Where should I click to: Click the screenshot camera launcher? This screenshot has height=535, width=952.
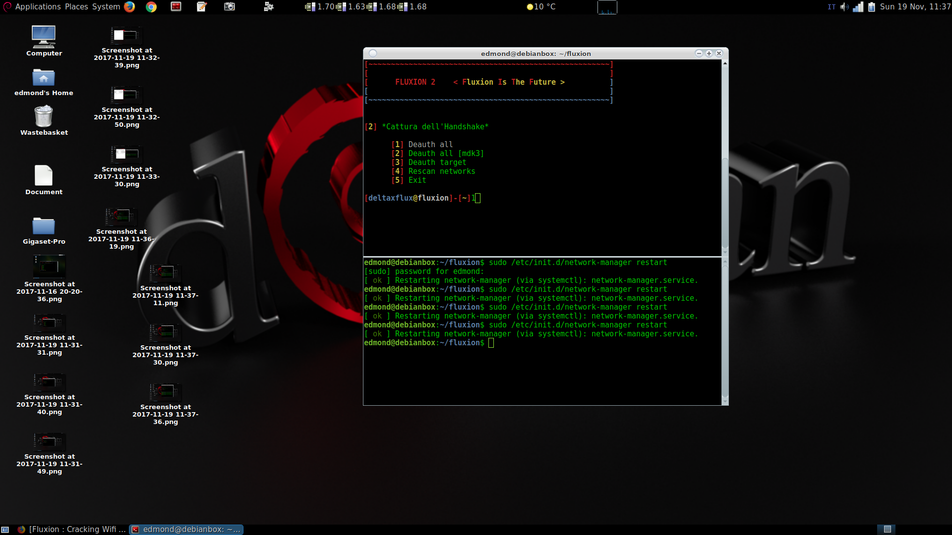[x=229, y=6]
